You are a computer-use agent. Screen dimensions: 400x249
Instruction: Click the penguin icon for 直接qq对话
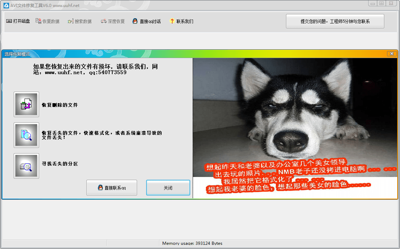[135, 21]
